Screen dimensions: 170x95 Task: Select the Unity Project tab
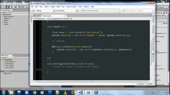pos(6,55)
